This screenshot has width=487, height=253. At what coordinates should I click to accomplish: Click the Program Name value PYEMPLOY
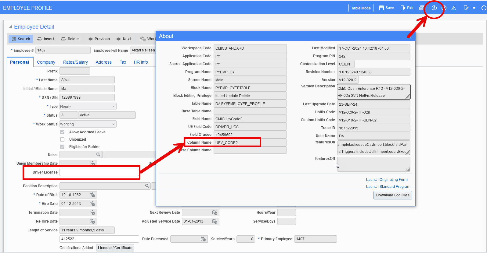coord(250,72)
